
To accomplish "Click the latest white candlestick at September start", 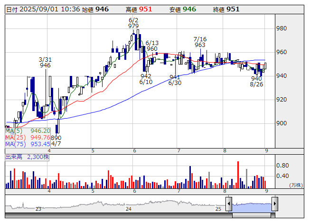I will [x=265, y=66].
